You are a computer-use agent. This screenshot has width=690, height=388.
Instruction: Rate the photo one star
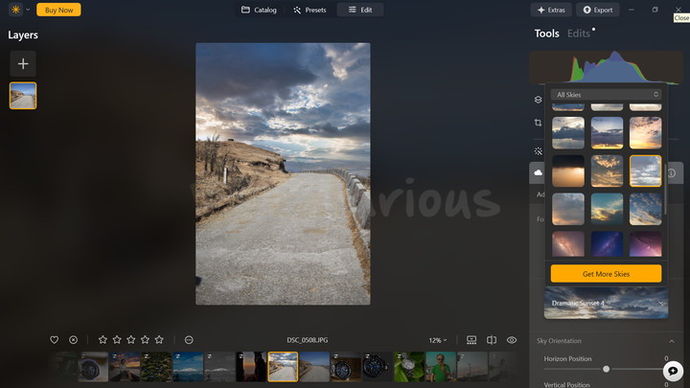click(x=103, y=339)
